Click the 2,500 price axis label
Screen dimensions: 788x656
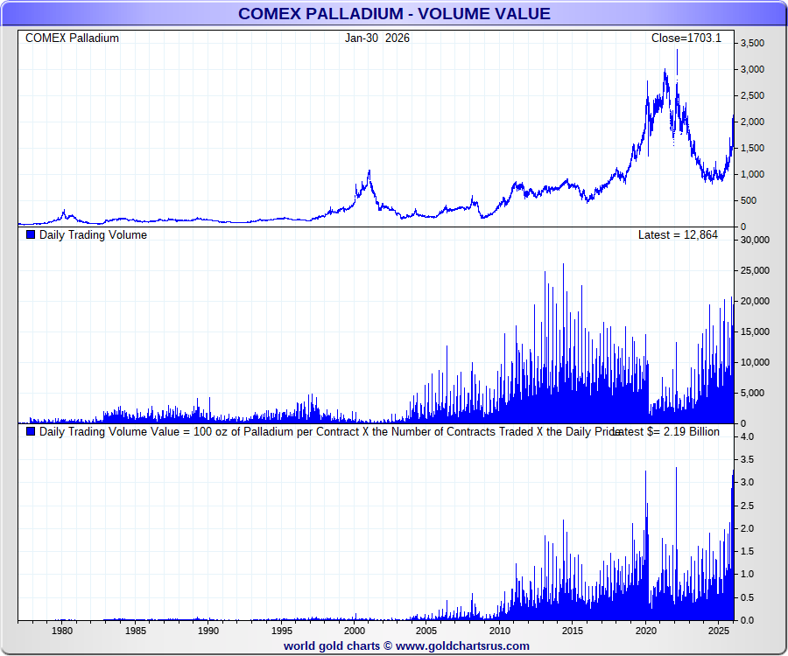click(x=752, y=95)
